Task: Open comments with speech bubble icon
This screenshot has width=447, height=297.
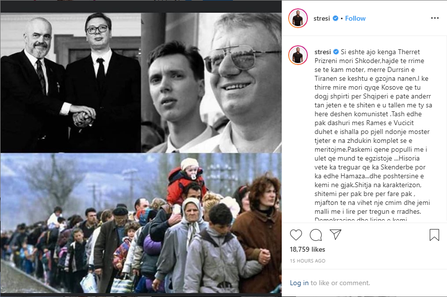Action: pyautogui.click(x=316, y=235)
